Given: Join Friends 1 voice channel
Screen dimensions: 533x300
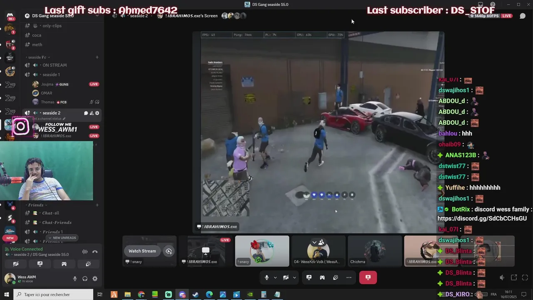Looking at the screenshot, I should pyautogui.click(x=62, y=232).
